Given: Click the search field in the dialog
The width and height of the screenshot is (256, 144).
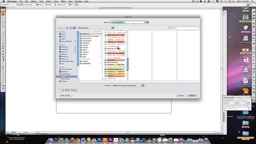Looking at the screenshot, I should click(183, 28).
